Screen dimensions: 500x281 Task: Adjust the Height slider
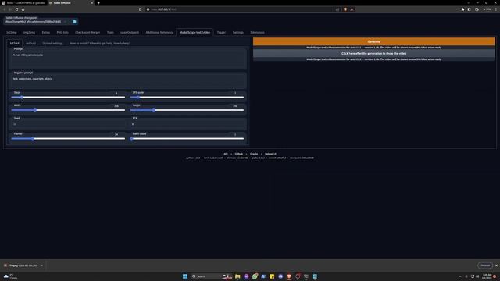[x=187, y=110]
